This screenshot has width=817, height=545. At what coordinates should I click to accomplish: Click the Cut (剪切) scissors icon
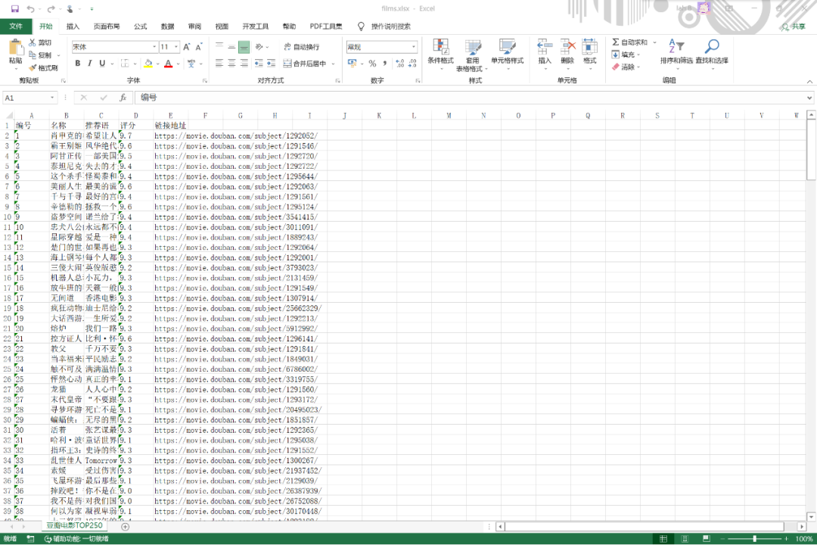(33, 42)
